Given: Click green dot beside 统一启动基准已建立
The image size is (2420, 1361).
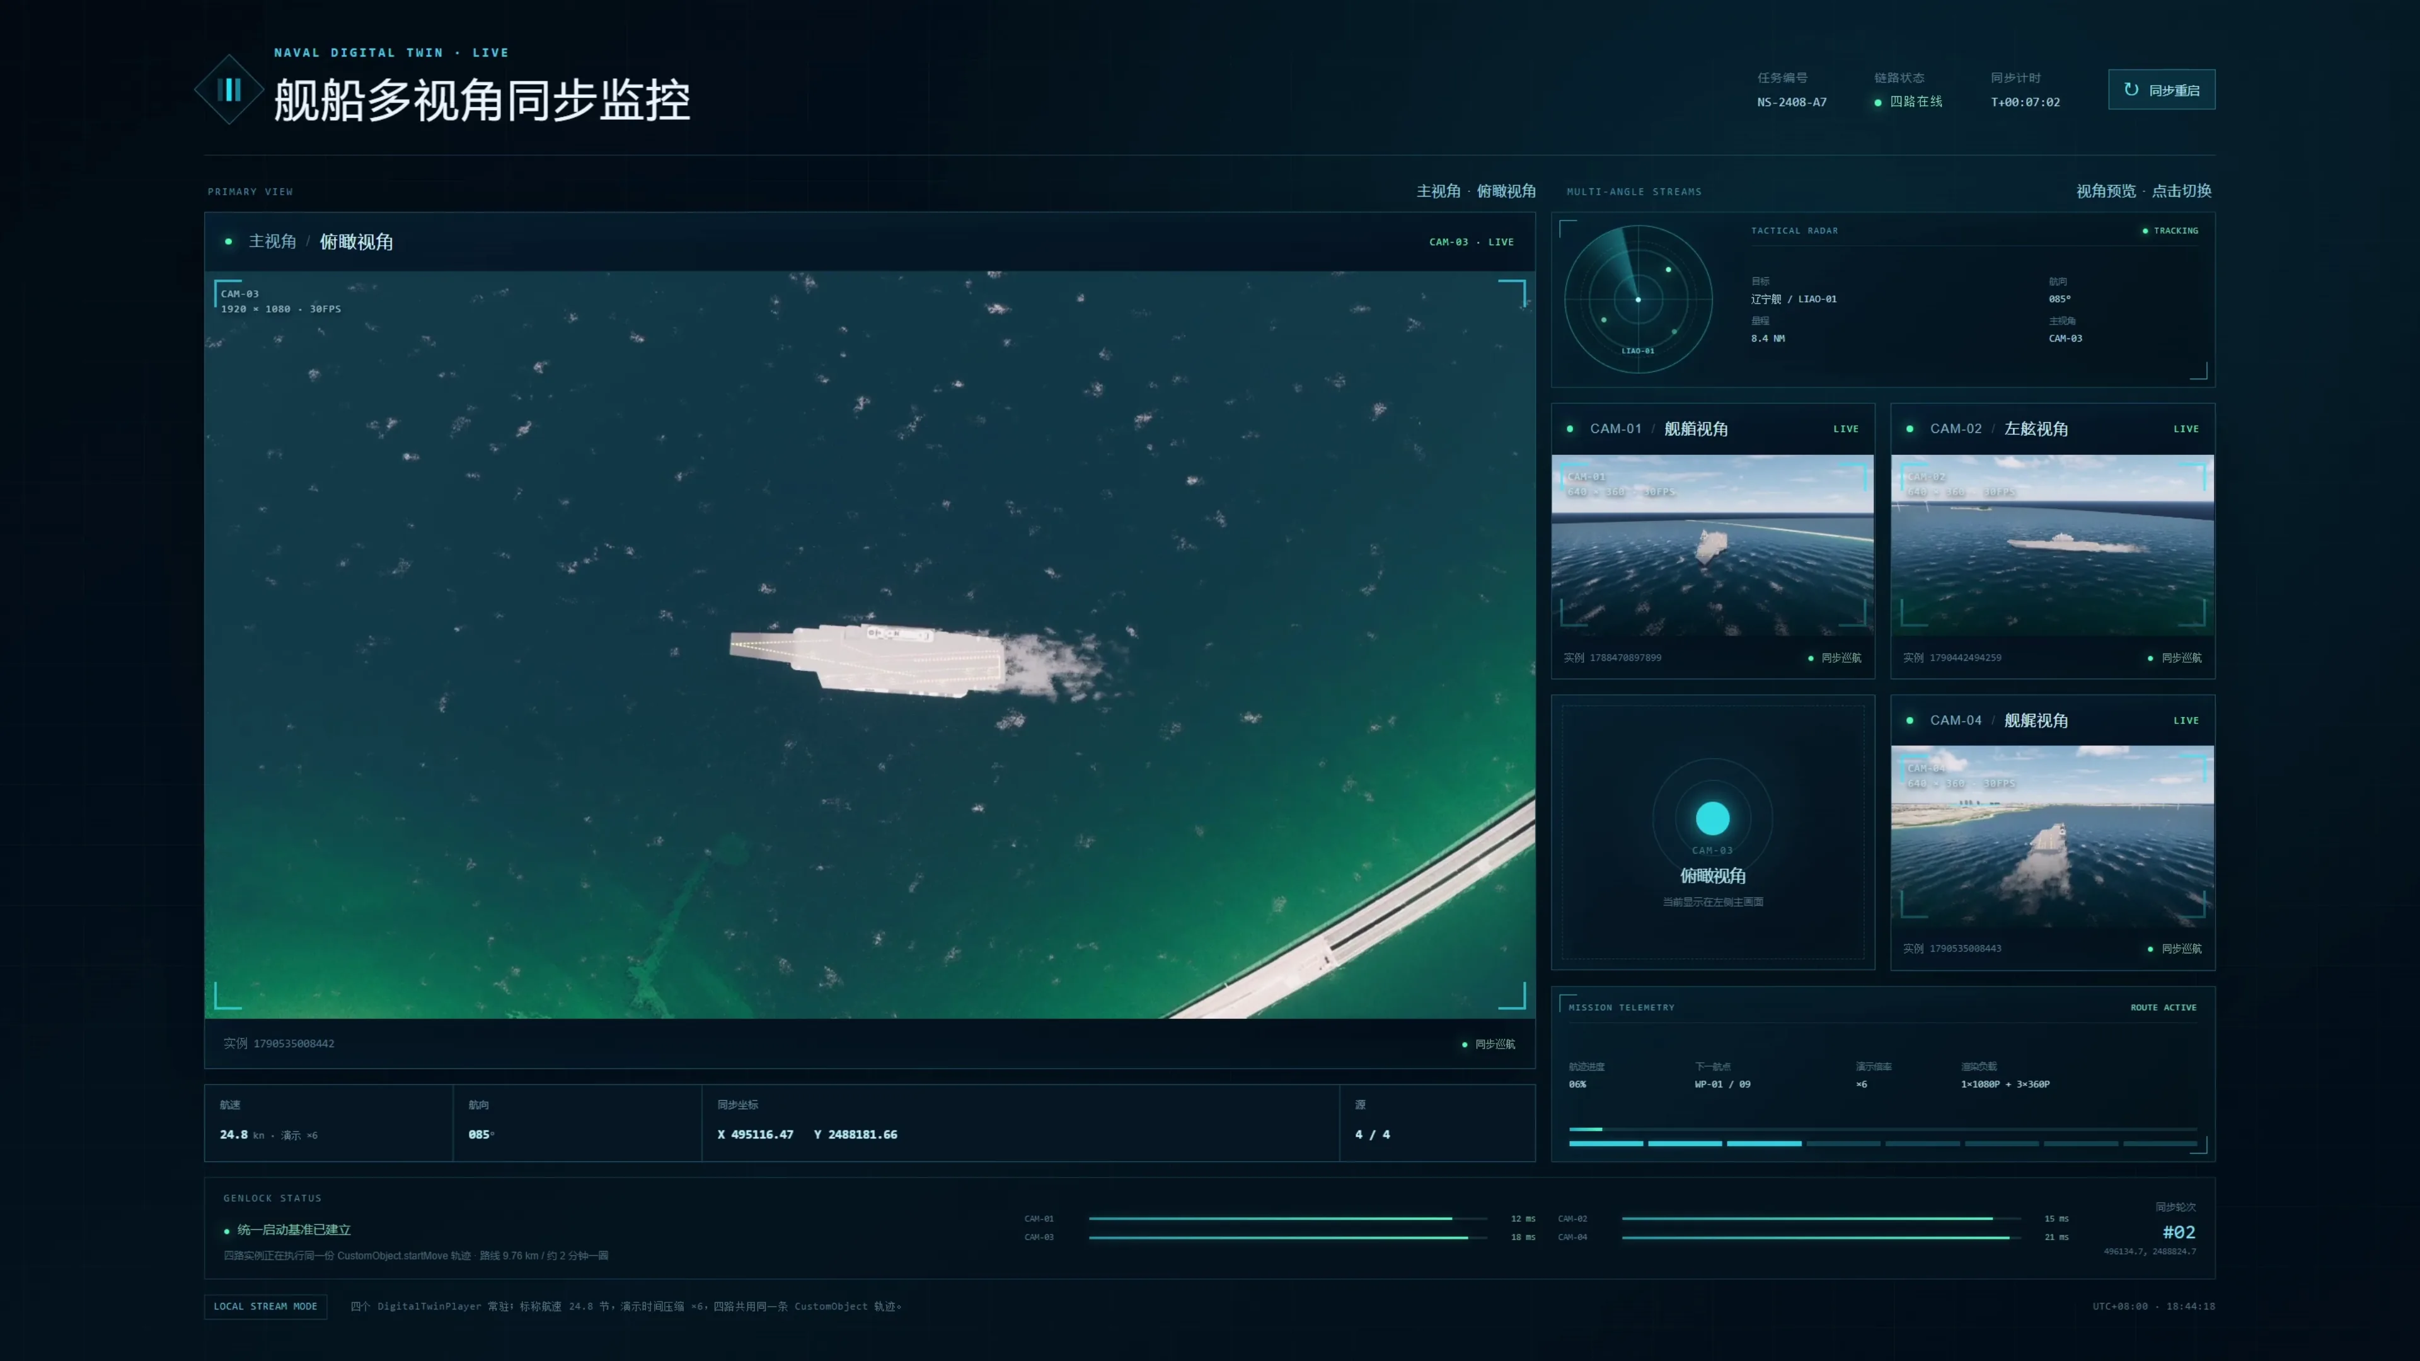Looking at the screenshot, I should (x=226, y=1231).
